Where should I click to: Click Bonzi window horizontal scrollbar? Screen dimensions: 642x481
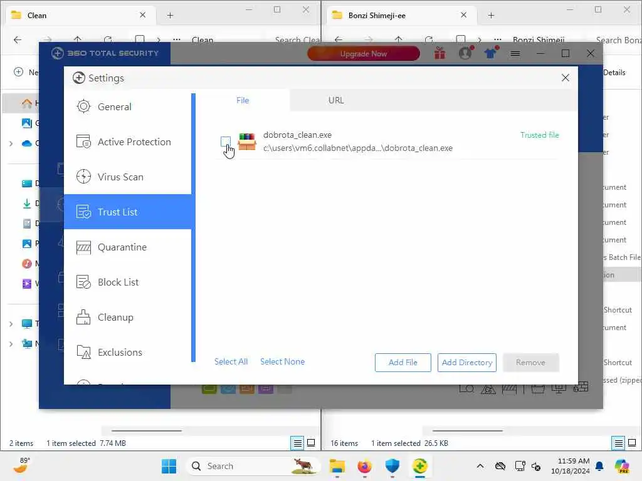(467, 431)
